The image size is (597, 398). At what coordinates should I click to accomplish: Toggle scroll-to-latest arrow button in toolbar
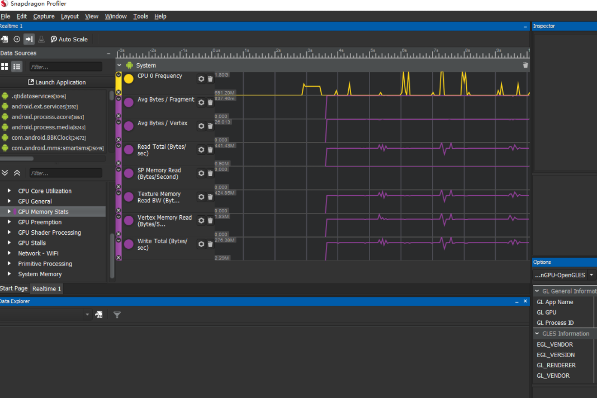click(29, 39)
